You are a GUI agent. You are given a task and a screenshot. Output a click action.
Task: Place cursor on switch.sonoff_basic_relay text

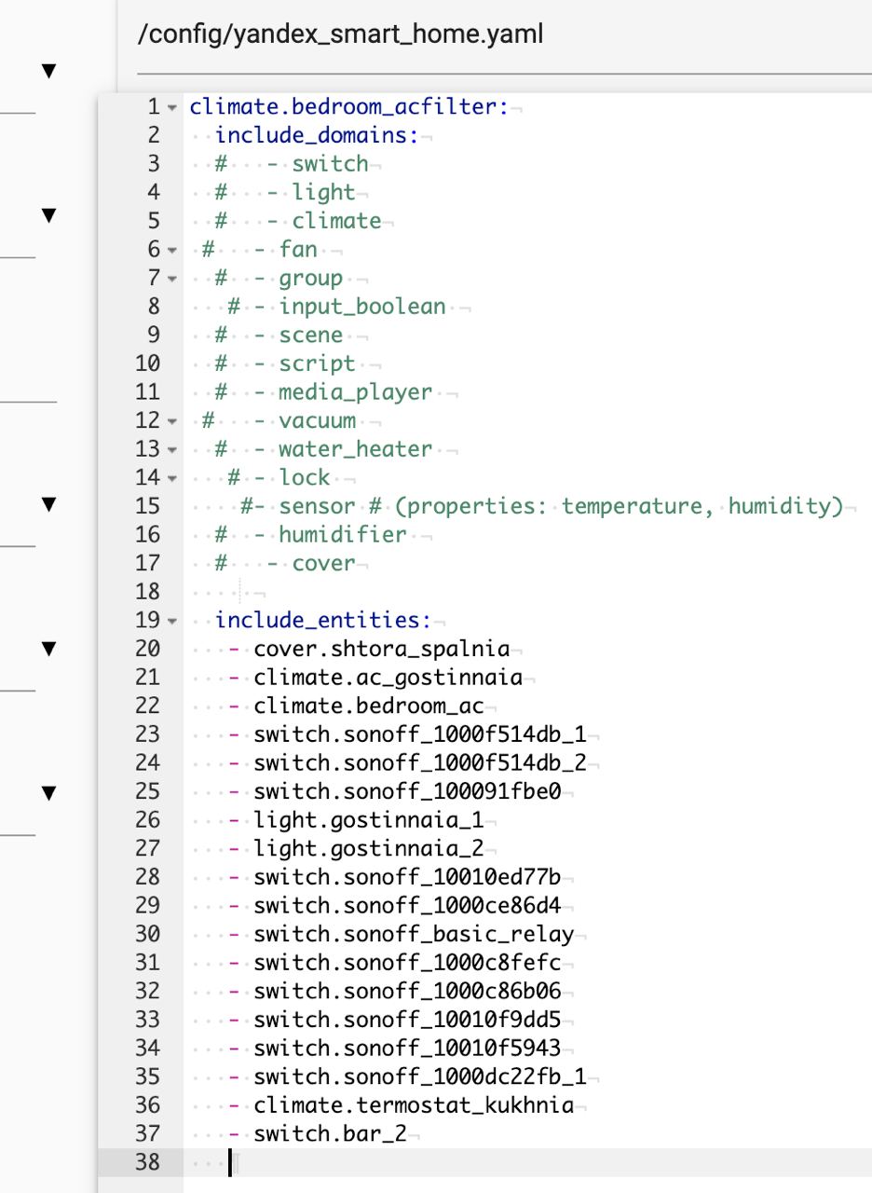point(413,934)
